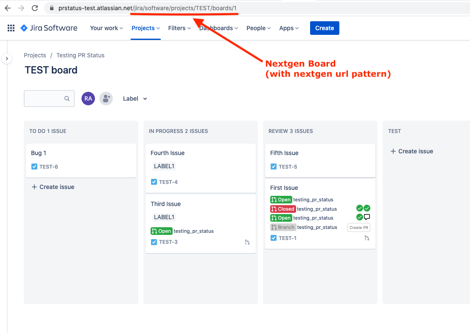Viewport: 470px width, 333px height.
Task: Open the People dropdown menu
Action: click(258, 28)
